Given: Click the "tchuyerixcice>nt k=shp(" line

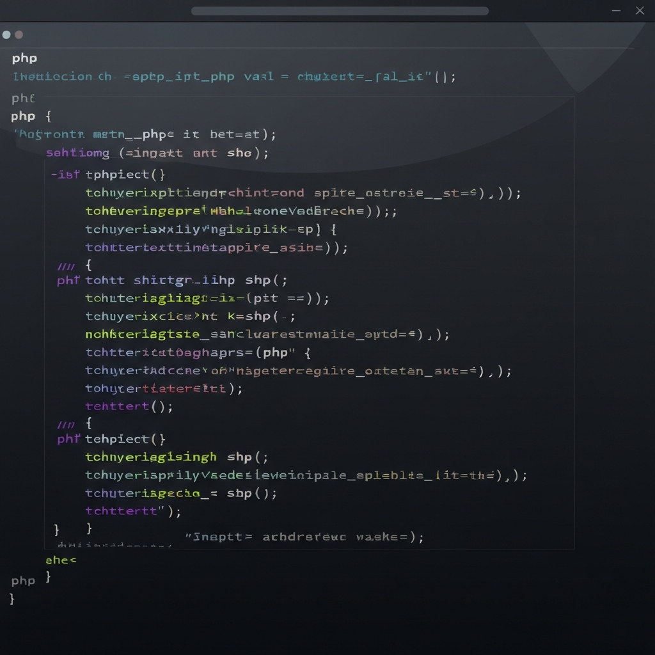Looking at the screenshot, I should 190,316.
